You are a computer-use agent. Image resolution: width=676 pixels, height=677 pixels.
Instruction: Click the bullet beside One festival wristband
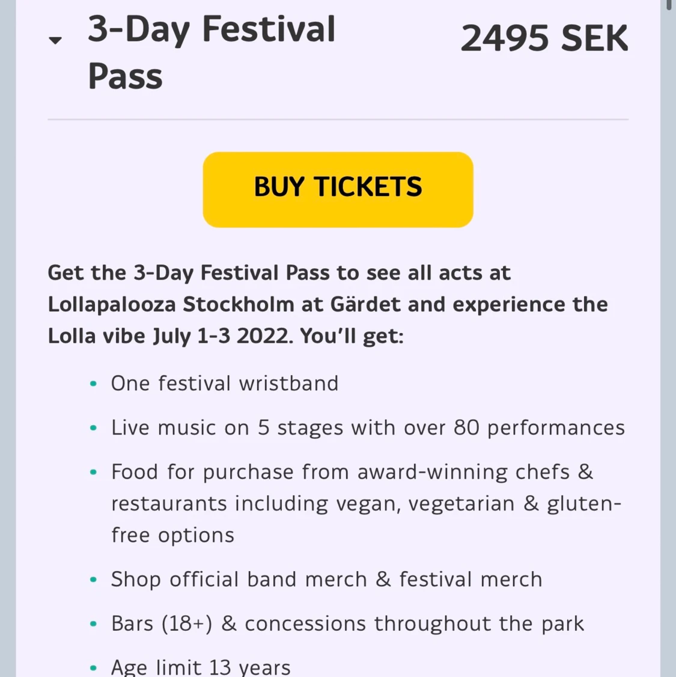point(93,384)
